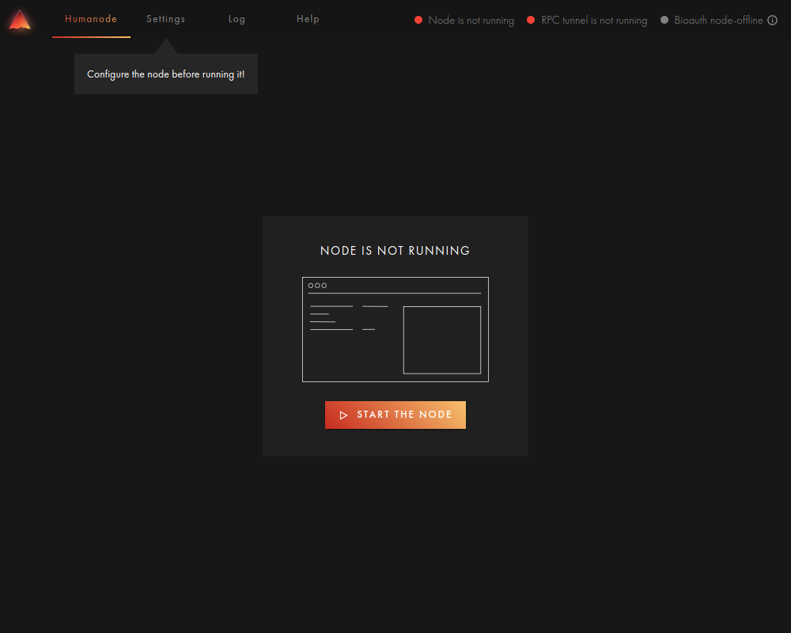The width and height of the screenshot is (791, 633).
Task: Click the 'NODE IS NOT RUNNING' heading
Action: pyautogui.click(x=395, y=250)
